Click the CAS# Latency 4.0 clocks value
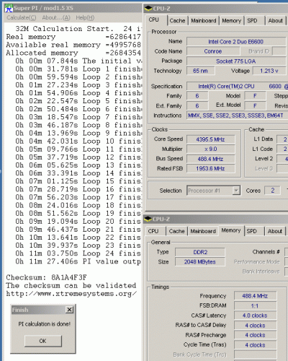This screenshot has height=361, width=288. pyautogui.click(x=255, y=316)
